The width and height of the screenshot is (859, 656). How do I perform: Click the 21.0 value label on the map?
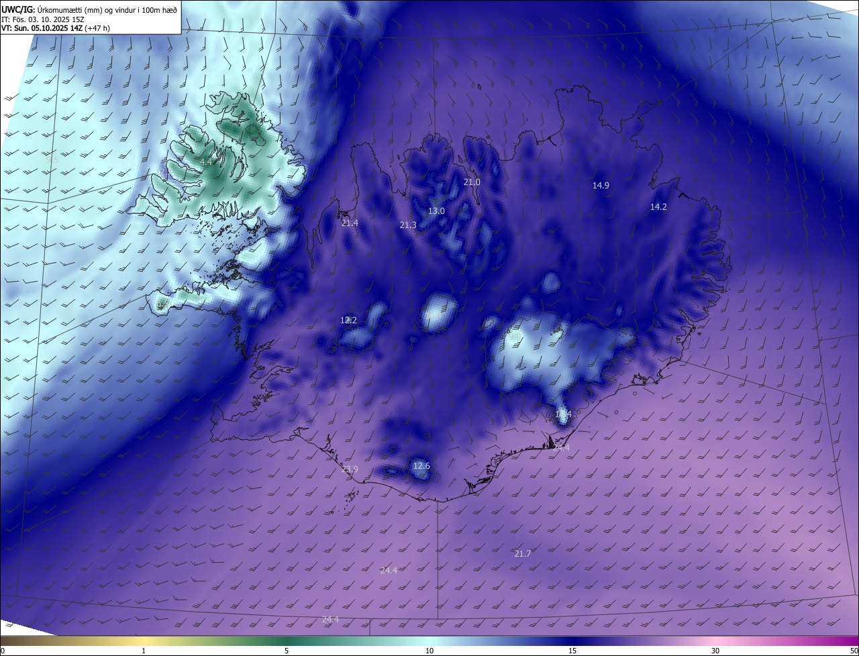tap(472, 182)
